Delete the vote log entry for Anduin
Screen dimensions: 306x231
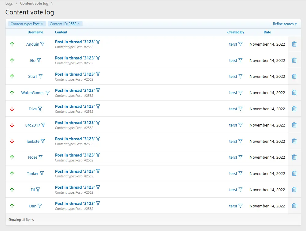point(294,44)
